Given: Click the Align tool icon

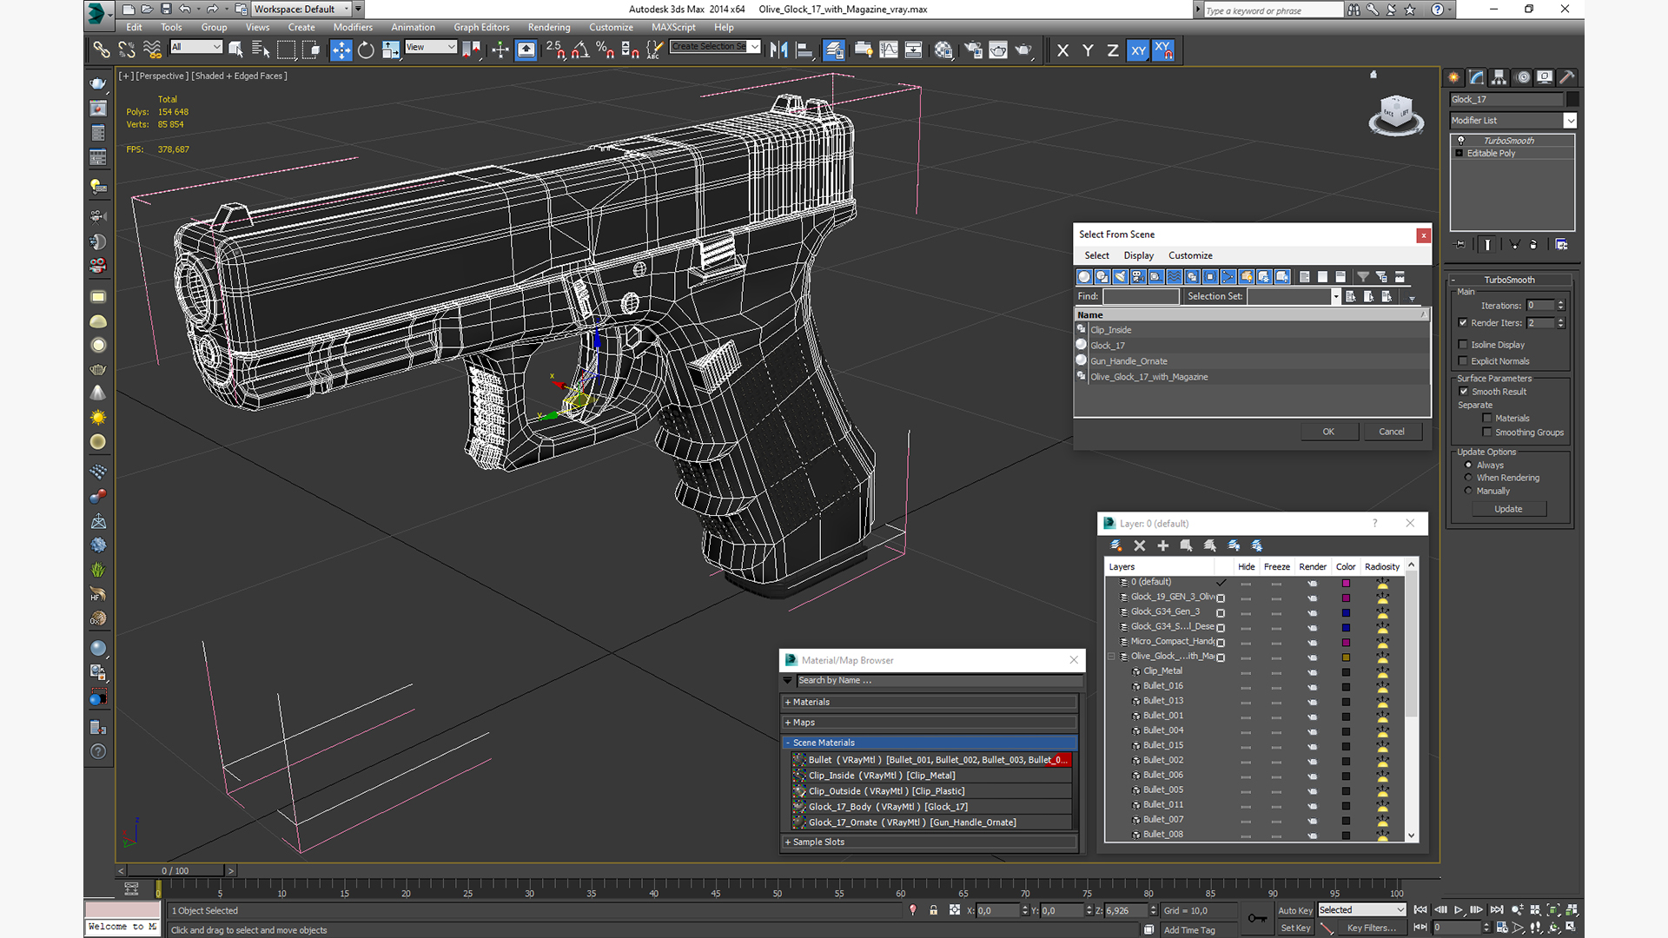Looking at the screenshot, I should click(x=804, y=50).
